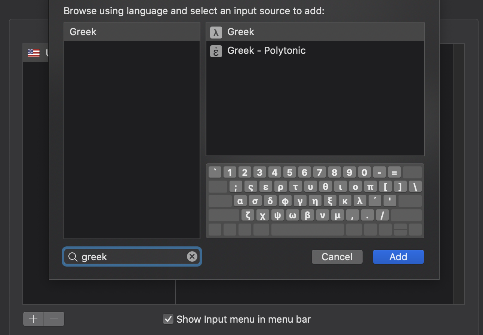
Task: Click the number 0 key on keyboard preview
Action: coord(364,172)
